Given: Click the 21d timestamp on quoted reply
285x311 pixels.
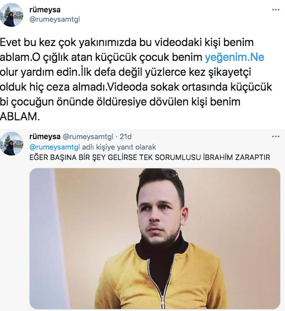Looking at the screenshot, I should pos(126,137).
